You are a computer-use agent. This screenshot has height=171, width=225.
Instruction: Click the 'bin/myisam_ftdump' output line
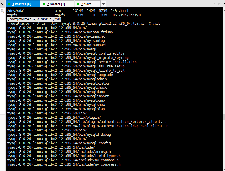(x=60, y=32)
